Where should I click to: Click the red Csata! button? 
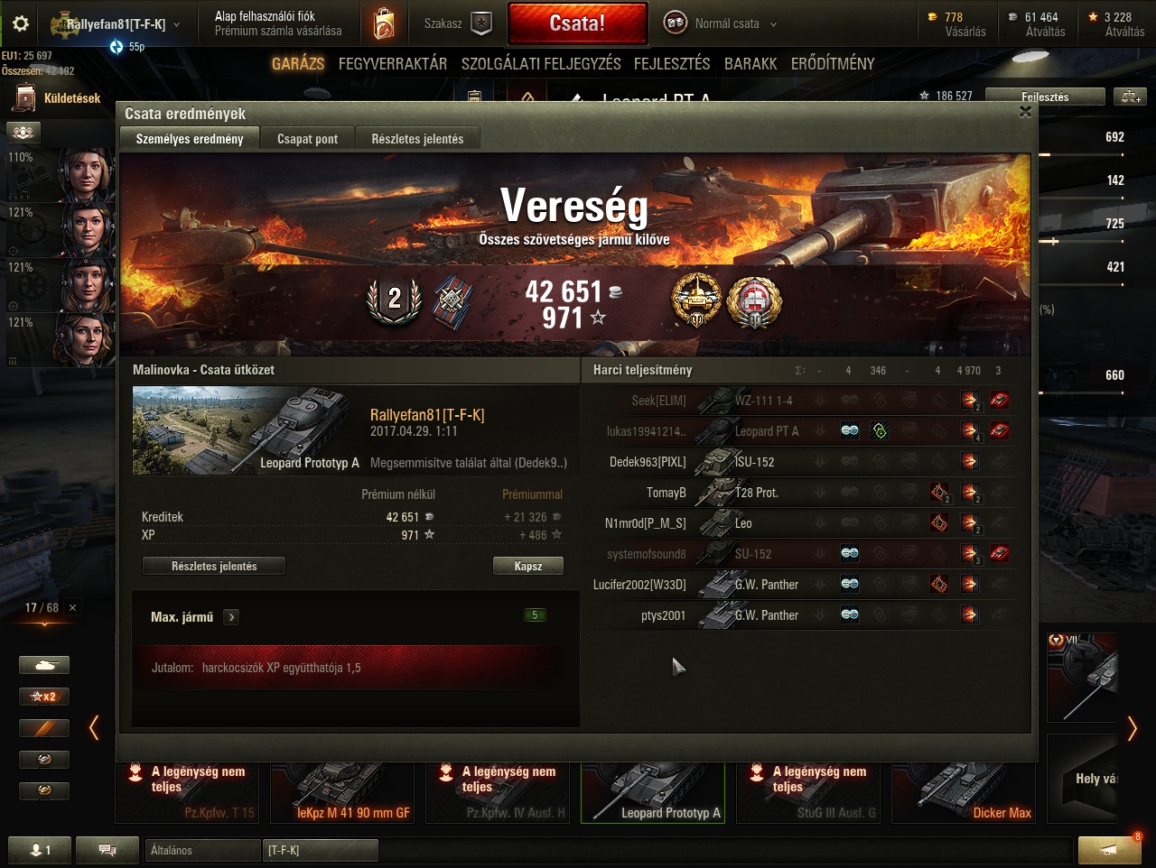(577, 23)
